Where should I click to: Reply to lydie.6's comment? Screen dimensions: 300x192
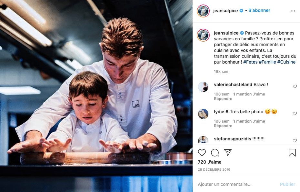pyautogui.click(x=223, y=126)
